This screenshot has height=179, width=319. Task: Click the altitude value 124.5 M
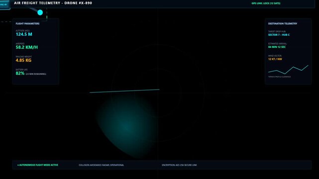pyautogui.click(x=24, y=34)
